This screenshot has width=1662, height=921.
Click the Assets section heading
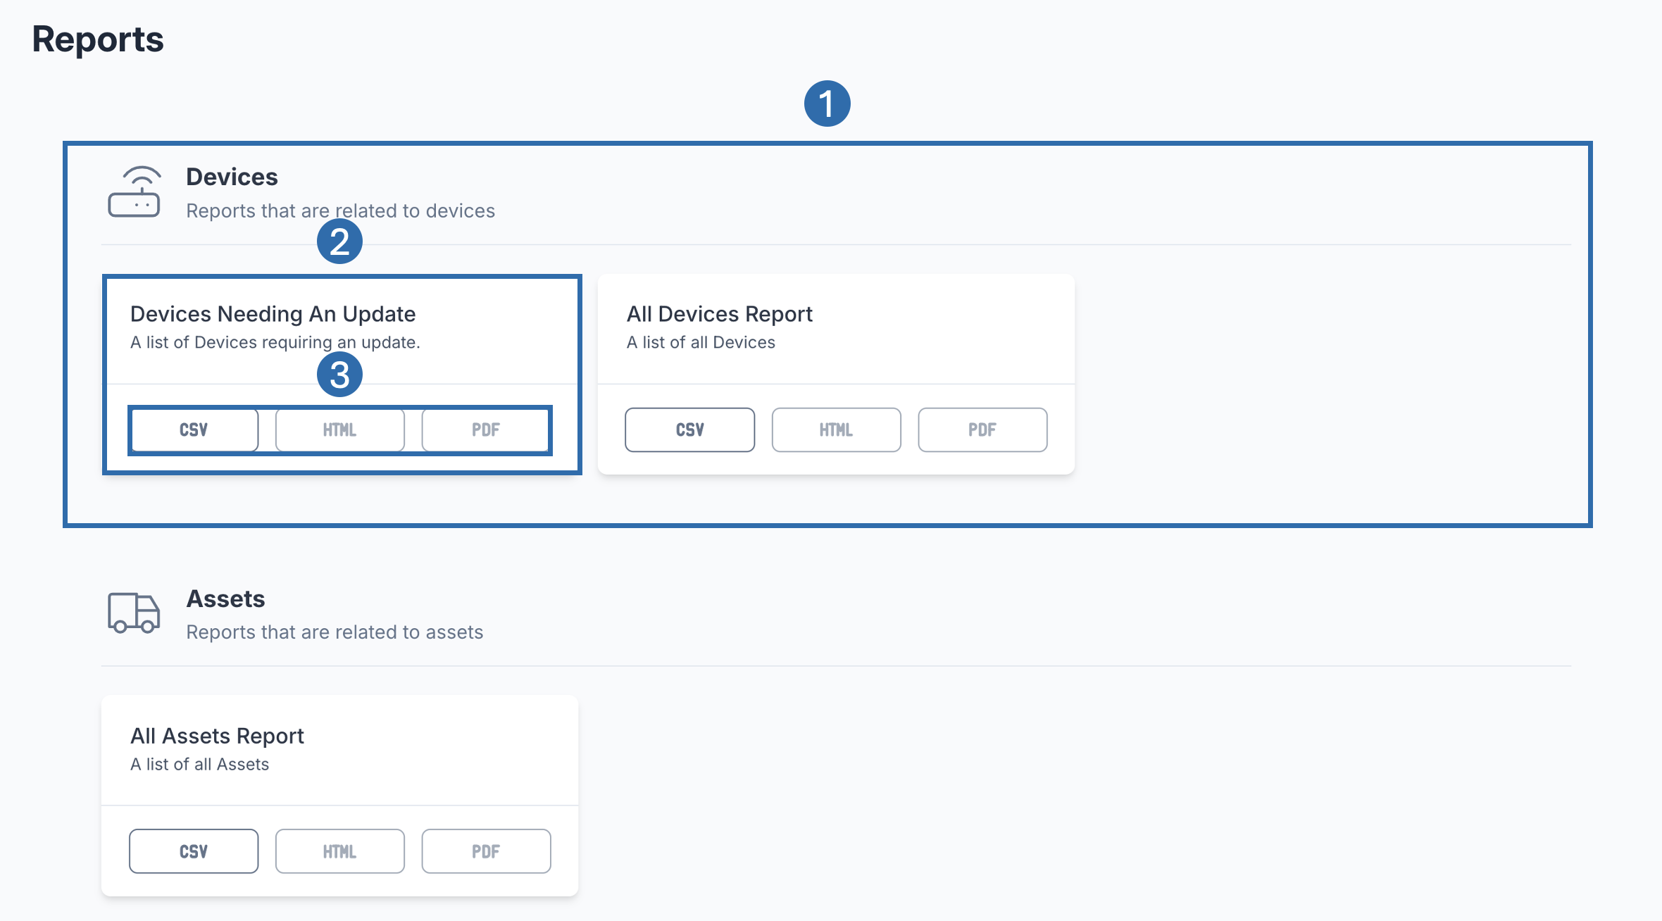click(225, 599)
